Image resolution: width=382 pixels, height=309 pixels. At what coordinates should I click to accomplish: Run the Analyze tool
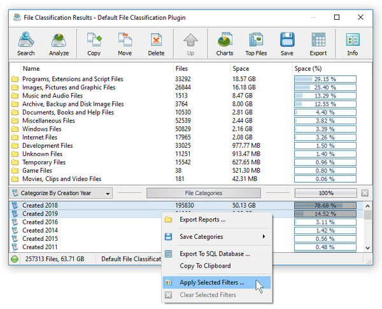pos(59,44)
